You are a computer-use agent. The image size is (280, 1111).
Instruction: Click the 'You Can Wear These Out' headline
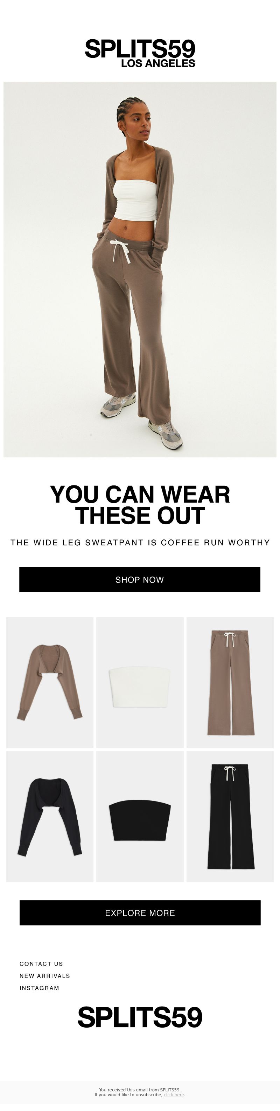[x=140, y=505]
